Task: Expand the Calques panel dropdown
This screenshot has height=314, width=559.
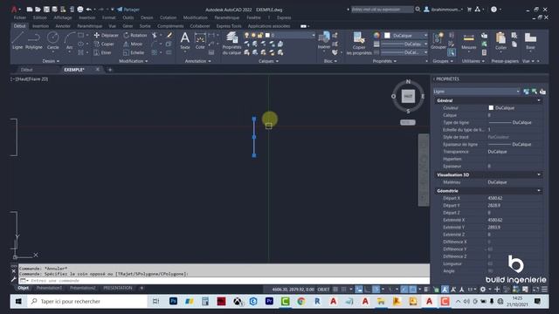Action: point(268,61)
